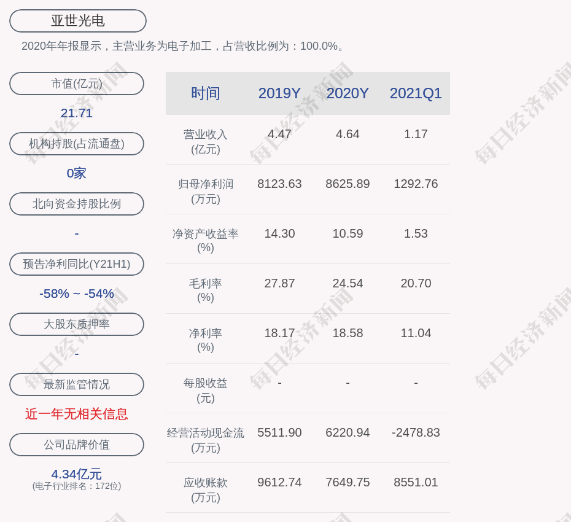Click the red 近一年无相关信息 text
This screenshot has height=522, width=571.
pos(77,414)
